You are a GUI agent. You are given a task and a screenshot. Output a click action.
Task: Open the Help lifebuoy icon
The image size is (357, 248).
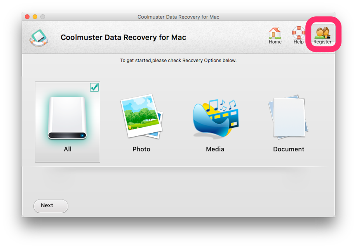click(298, 33)
